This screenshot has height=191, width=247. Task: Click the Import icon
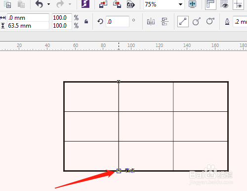pos(103,4)
